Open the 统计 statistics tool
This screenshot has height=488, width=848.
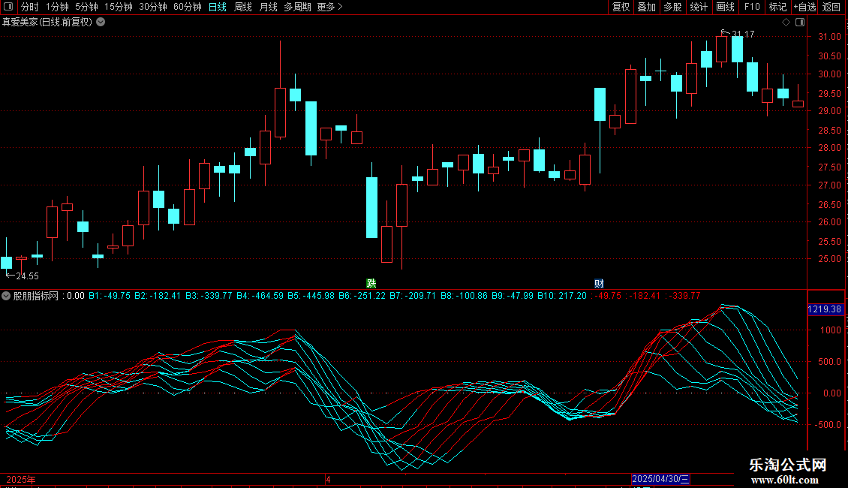(699, 7)
